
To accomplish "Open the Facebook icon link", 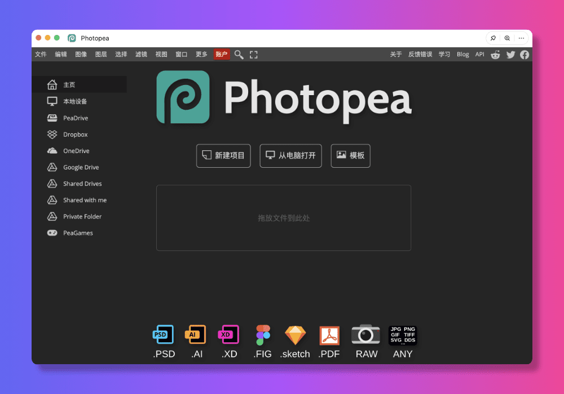I will 525,55.
